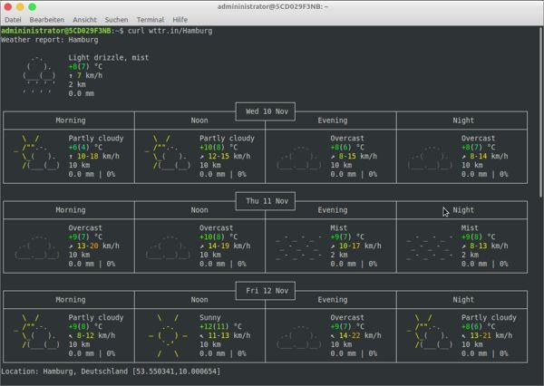
Task: Click the "Thu 11 Nov" date header
Action: 267,201
